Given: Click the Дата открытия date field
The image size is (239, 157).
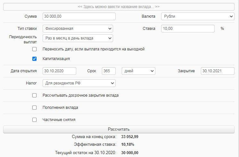Looking at the screenshot, I should tap(59, 71).
